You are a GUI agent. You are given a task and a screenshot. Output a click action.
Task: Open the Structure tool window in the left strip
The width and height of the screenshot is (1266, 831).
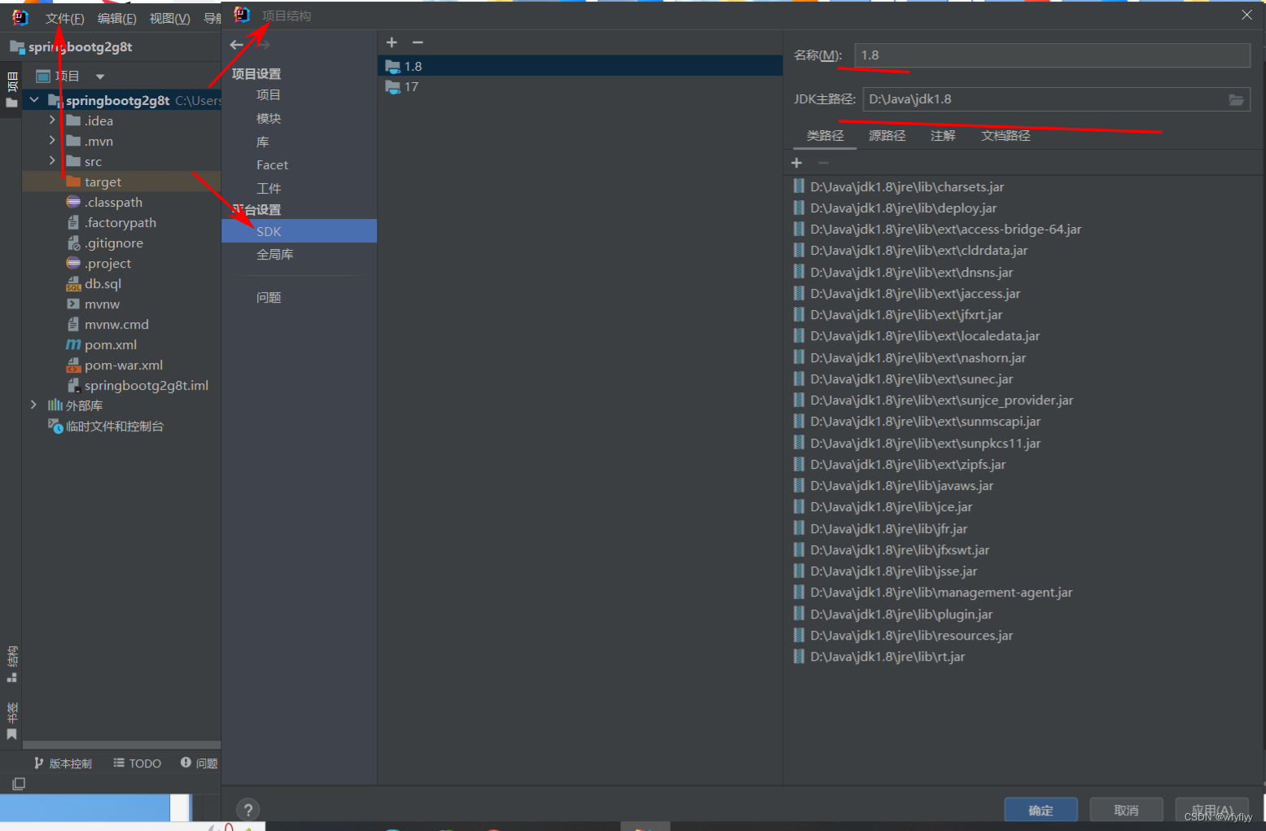11,664
